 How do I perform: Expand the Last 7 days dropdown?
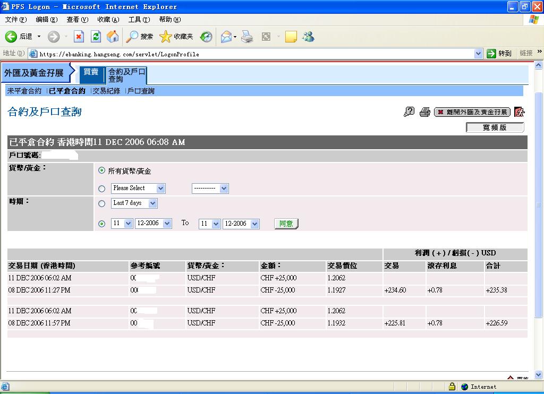click(134, 203)
